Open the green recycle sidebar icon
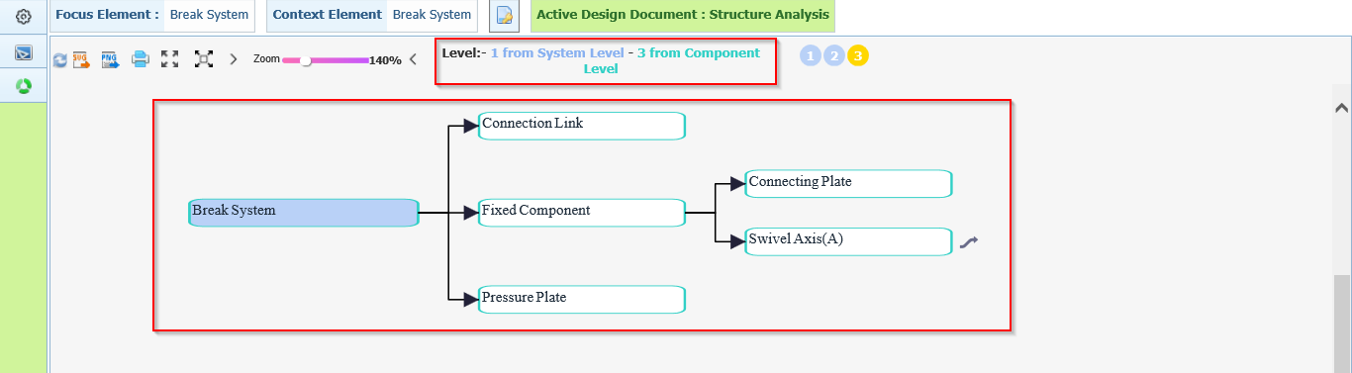 point(24,86)
